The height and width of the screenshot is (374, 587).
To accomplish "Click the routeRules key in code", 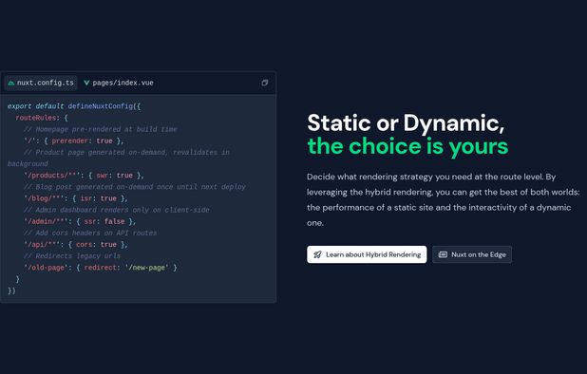I will [35, 118].
